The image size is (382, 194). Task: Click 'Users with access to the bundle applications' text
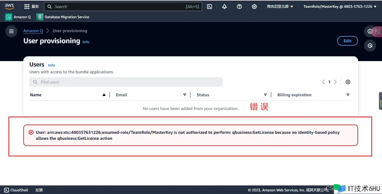coord(71,72)
